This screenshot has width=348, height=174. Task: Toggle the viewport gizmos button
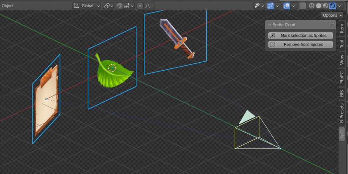pos(270,6)
